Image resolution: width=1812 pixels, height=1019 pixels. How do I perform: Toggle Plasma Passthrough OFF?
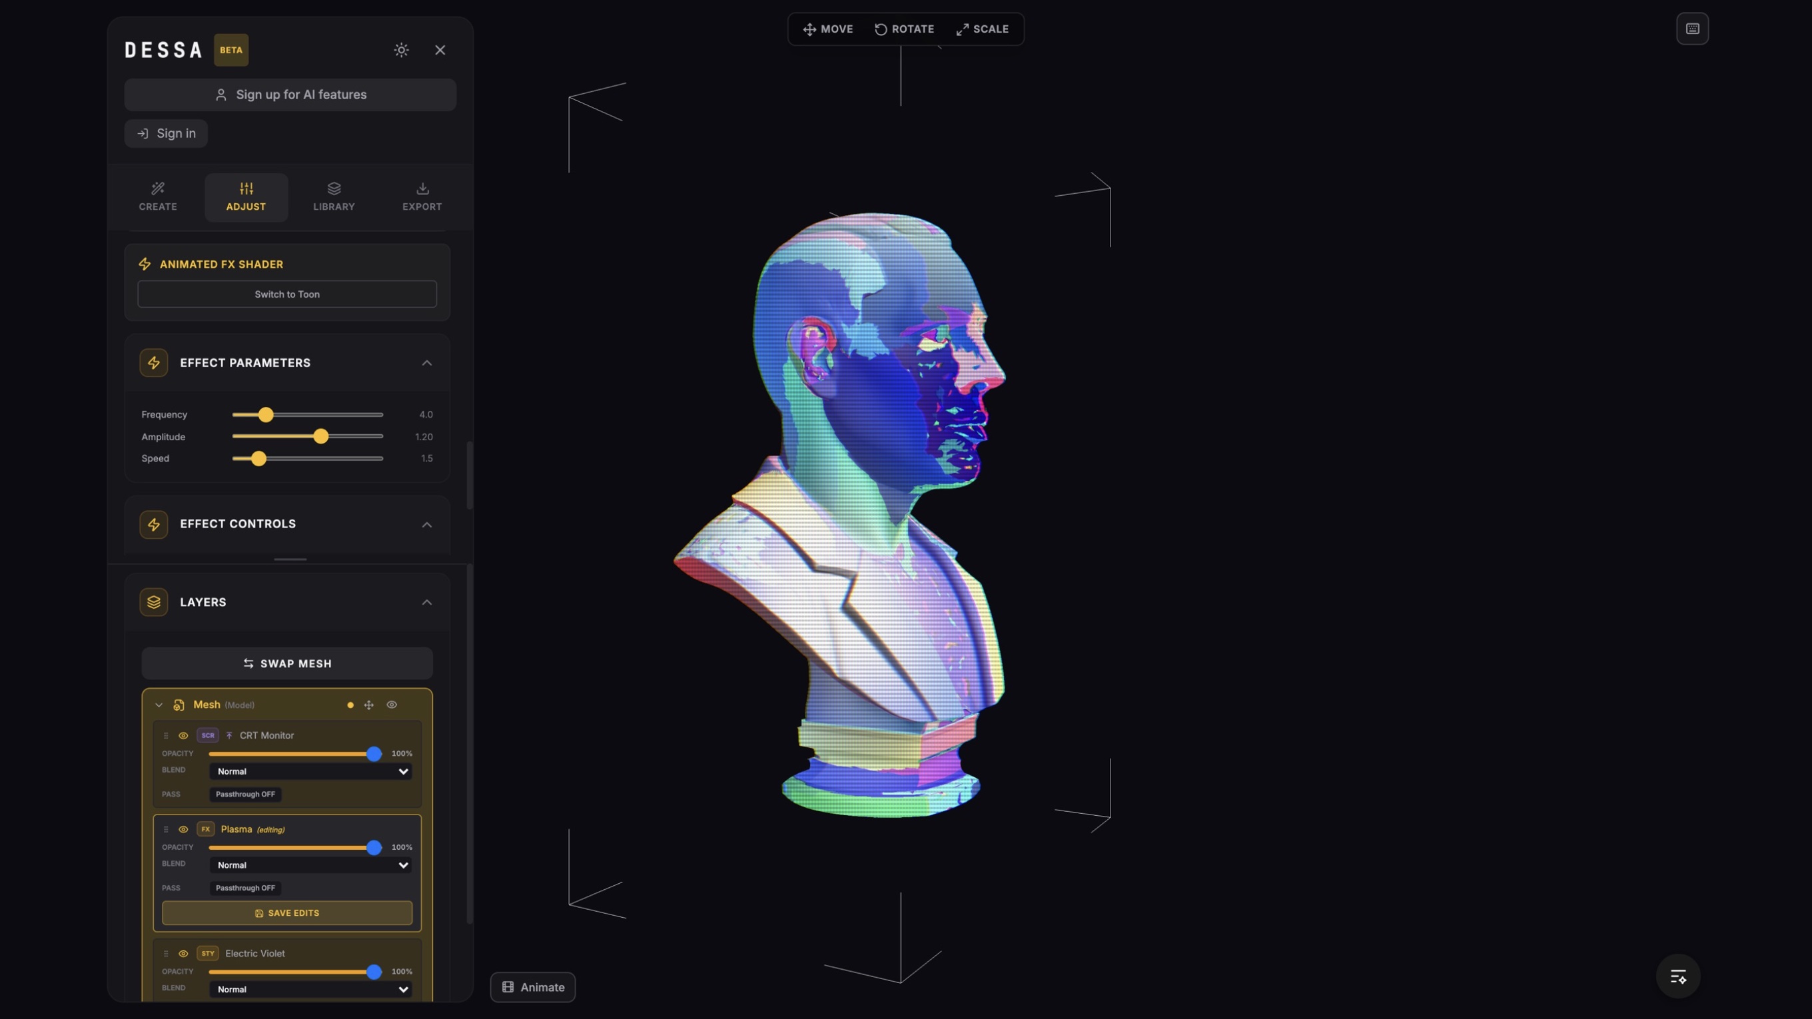tap(246, 888)
